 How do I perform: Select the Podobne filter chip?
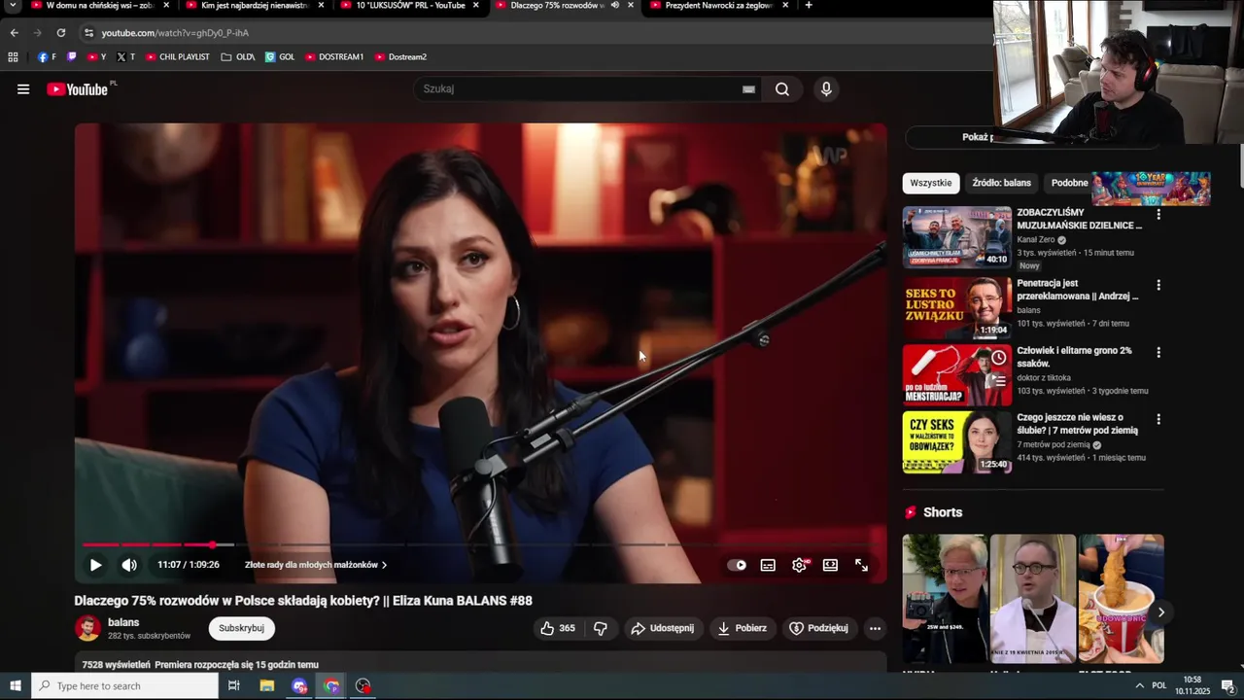tap(1069, 183)
